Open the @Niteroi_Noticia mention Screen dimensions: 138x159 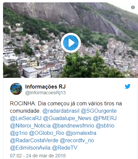click(x=30, y=126)
